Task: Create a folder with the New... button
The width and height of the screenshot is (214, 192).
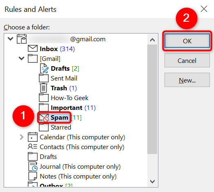Action: 187,80
